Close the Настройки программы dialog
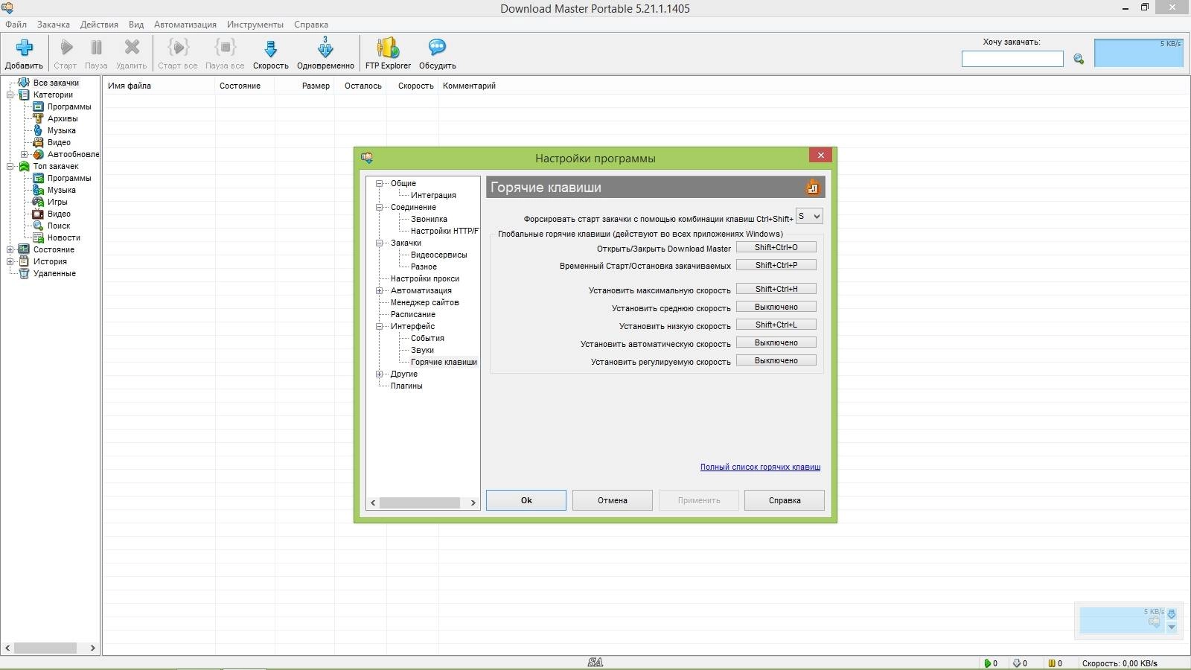 (x=820, y=155)
